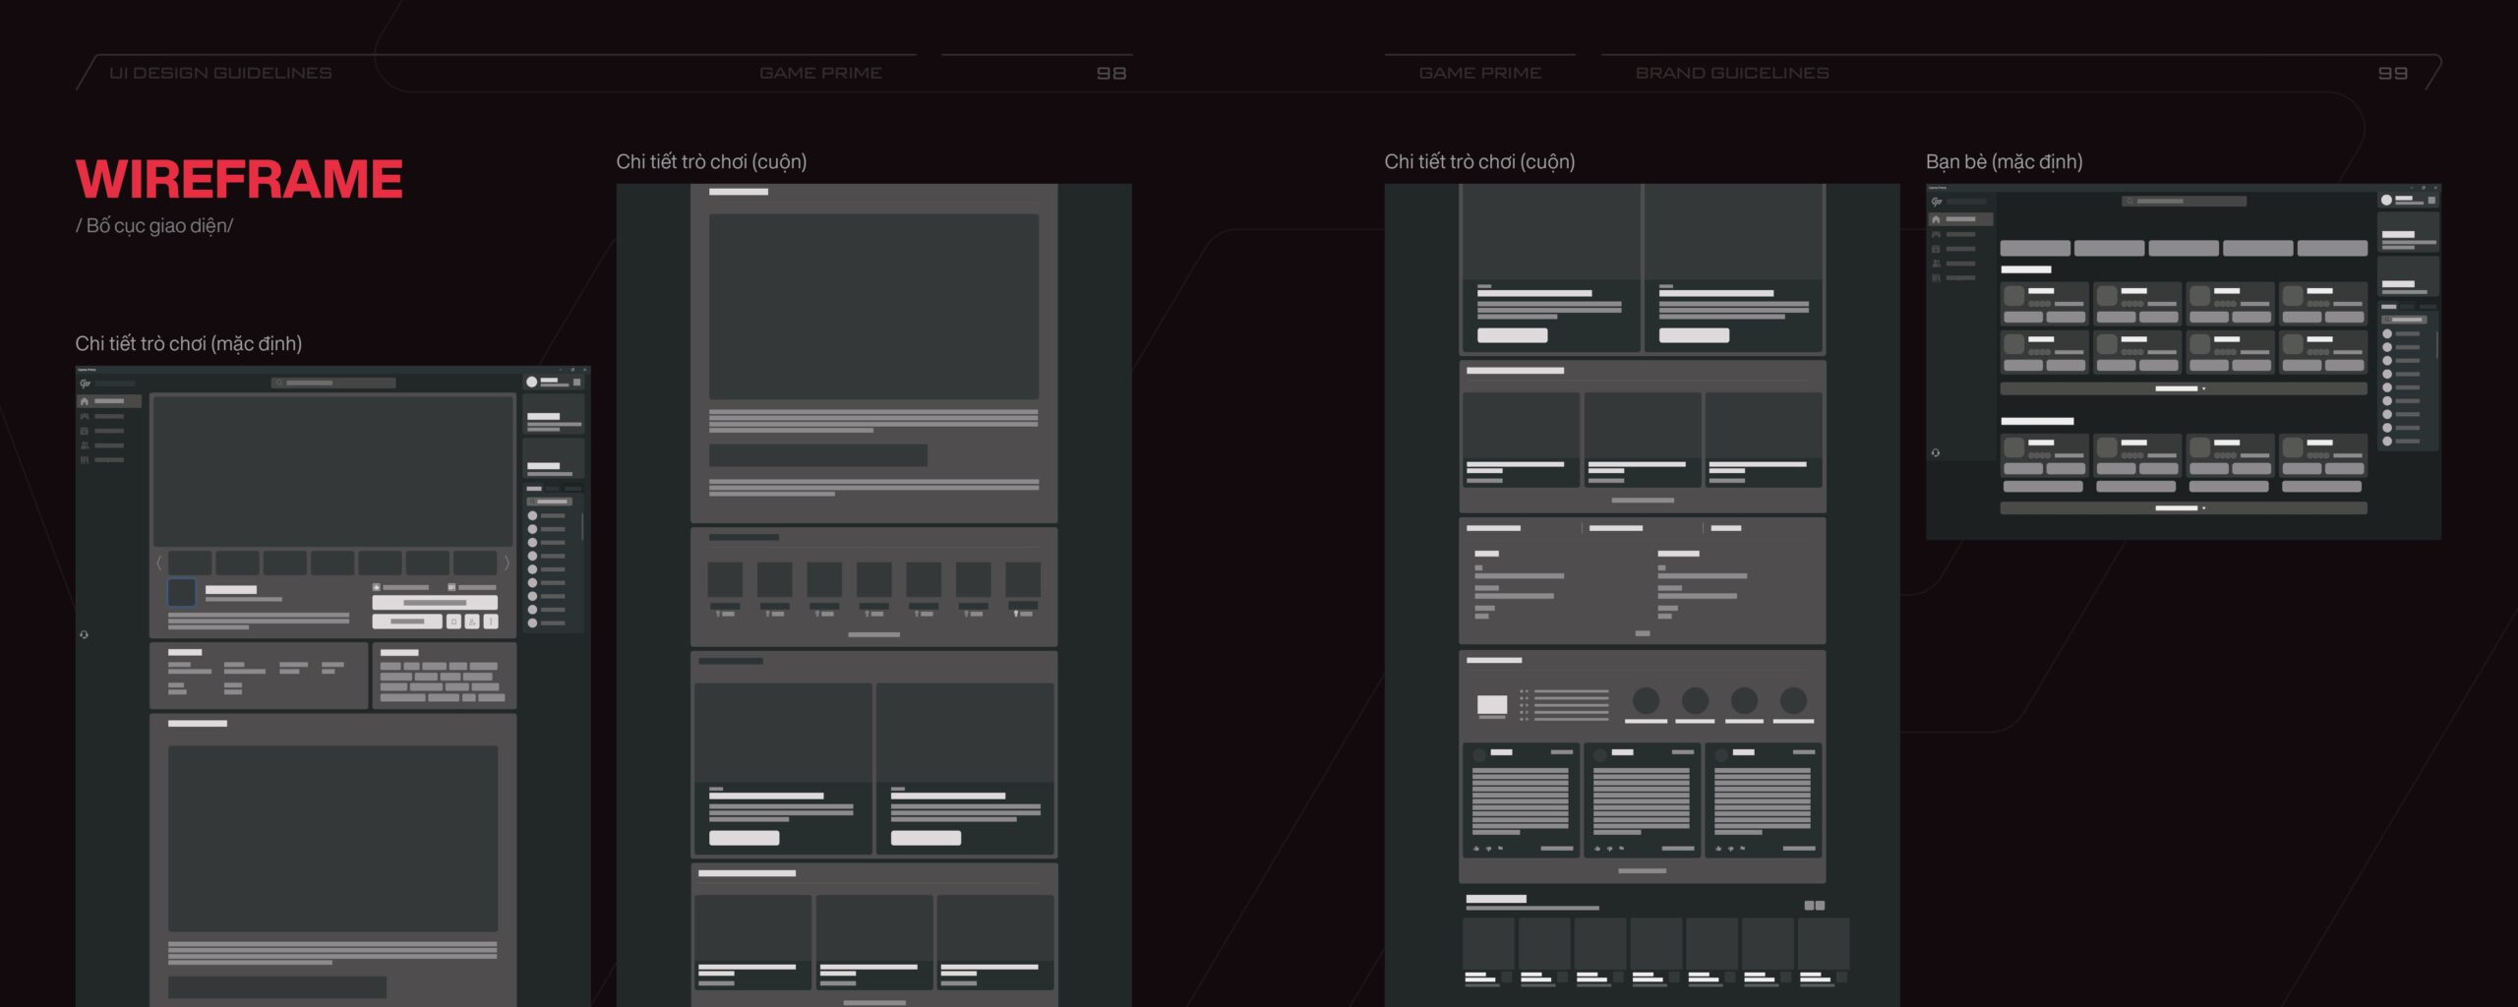The width and height of the screenshot is (2518, 1007).
Task: Click thumbs-up like icon in game detail default wireframe
Action: [377, 587]
